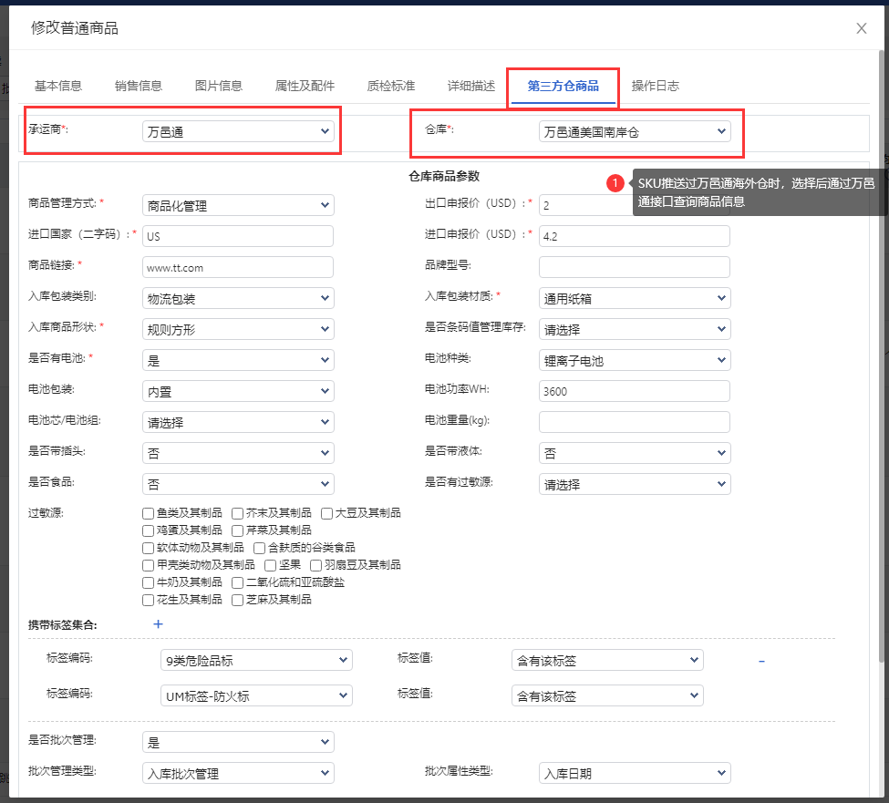Change the 是否有电池 dropdown value

tap(238, 361)
